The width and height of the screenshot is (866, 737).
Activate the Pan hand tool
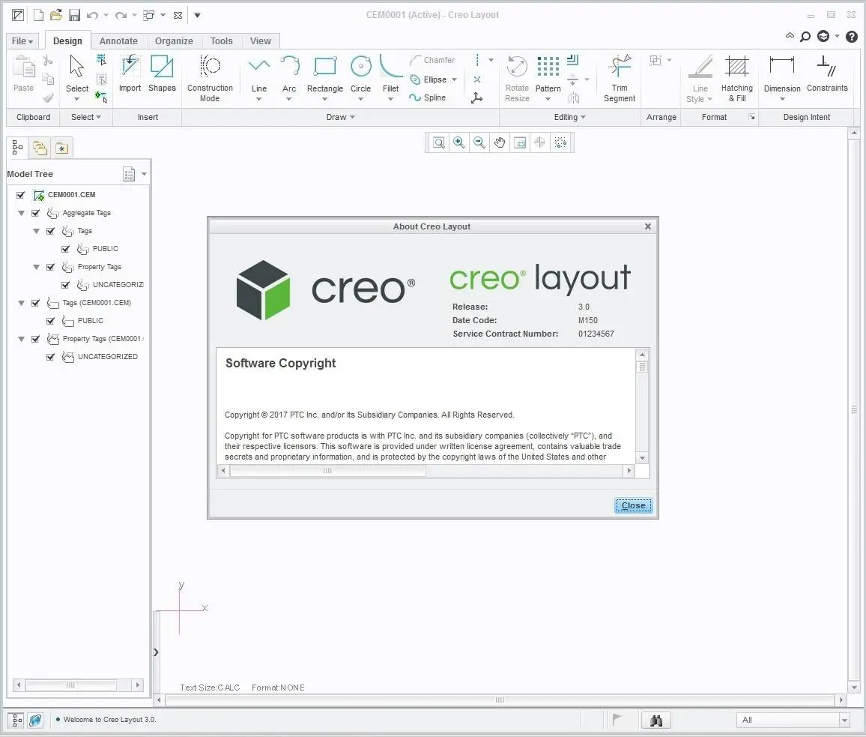tap(500, 142)
